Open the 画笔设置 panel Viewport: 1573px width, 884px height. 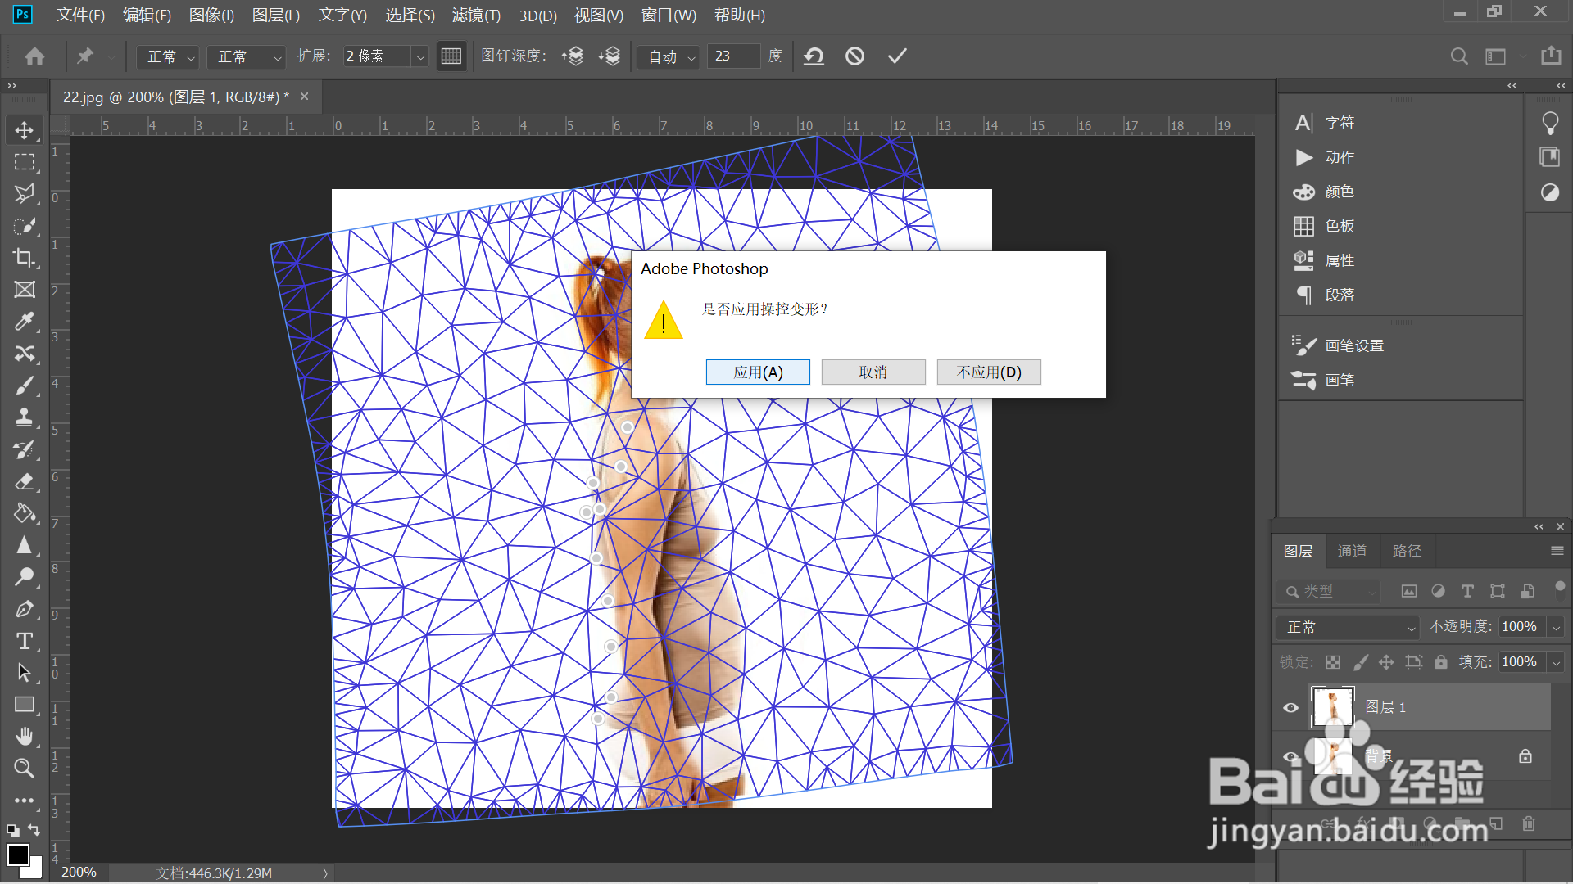point(1339,345)
